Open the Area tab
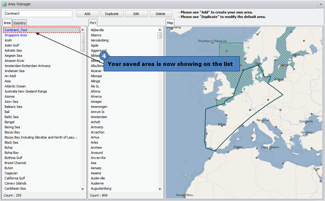 click(x=7, y=23)
